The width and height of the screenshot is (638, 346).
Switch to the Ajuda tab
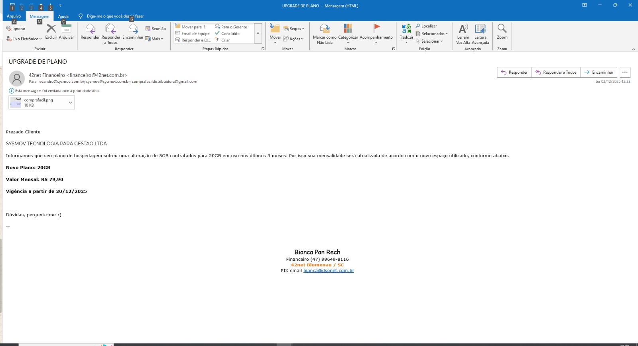click(x=63, y=16)
